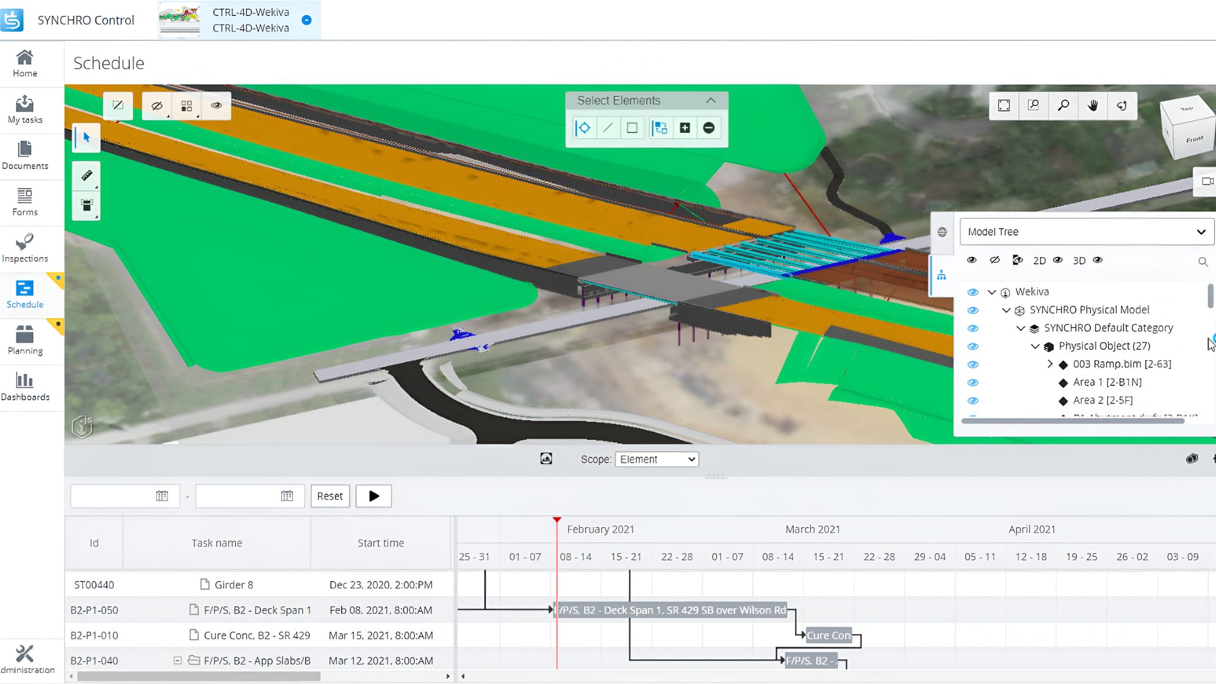
Task: Select Area 1 [2-B1N] tree item
Action: [1107, 383]
